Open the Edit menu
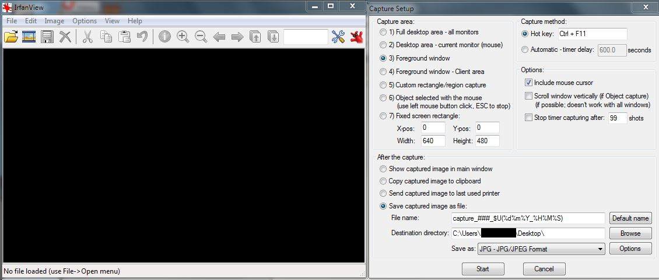The image size is (659, 280). point(31,20)
